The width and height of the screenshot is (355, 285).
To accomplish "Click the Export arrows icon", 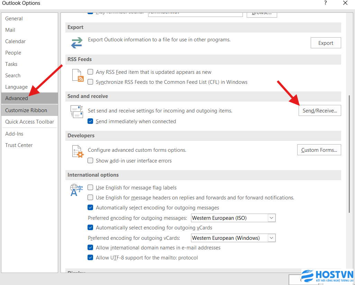I will (76, 43).
